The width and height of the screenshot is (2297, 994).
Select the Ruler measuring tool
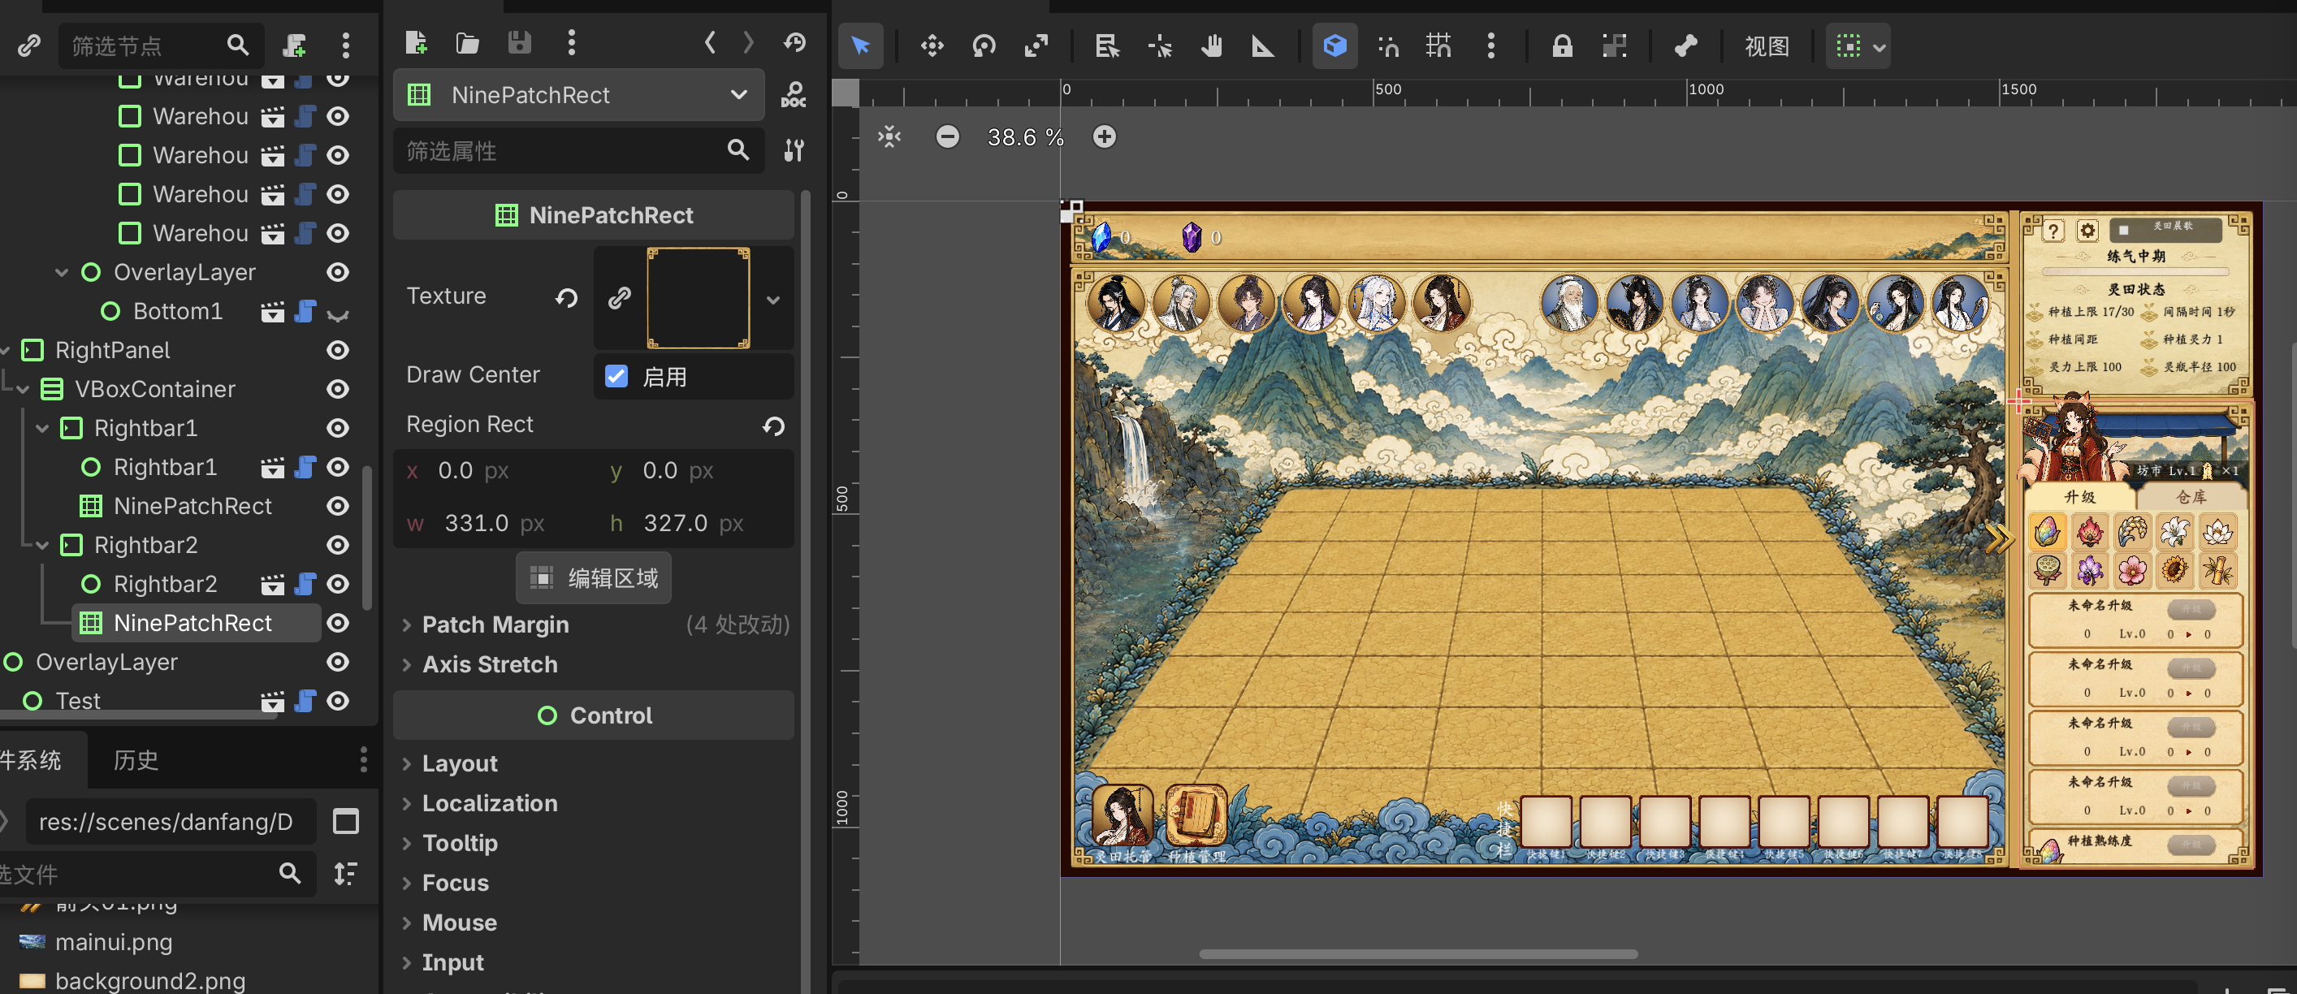pos(1263,45)
